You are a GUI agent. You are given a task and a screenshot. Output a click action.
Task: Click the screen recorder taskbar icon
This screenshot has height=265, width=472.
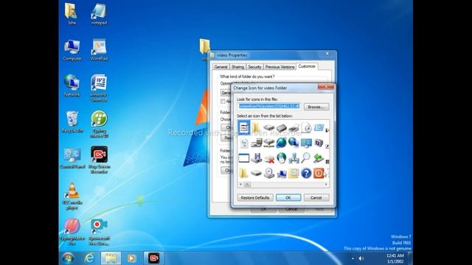[154, 258]
